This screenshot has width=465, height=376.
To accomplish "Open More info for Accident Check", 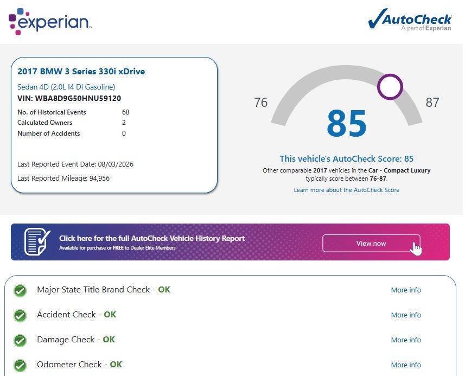I will tap(406, 315).
